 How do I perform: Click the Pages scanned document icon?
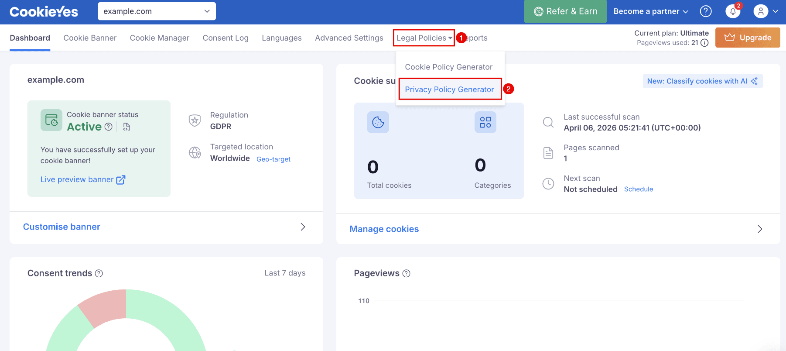[x=548, y=153]
